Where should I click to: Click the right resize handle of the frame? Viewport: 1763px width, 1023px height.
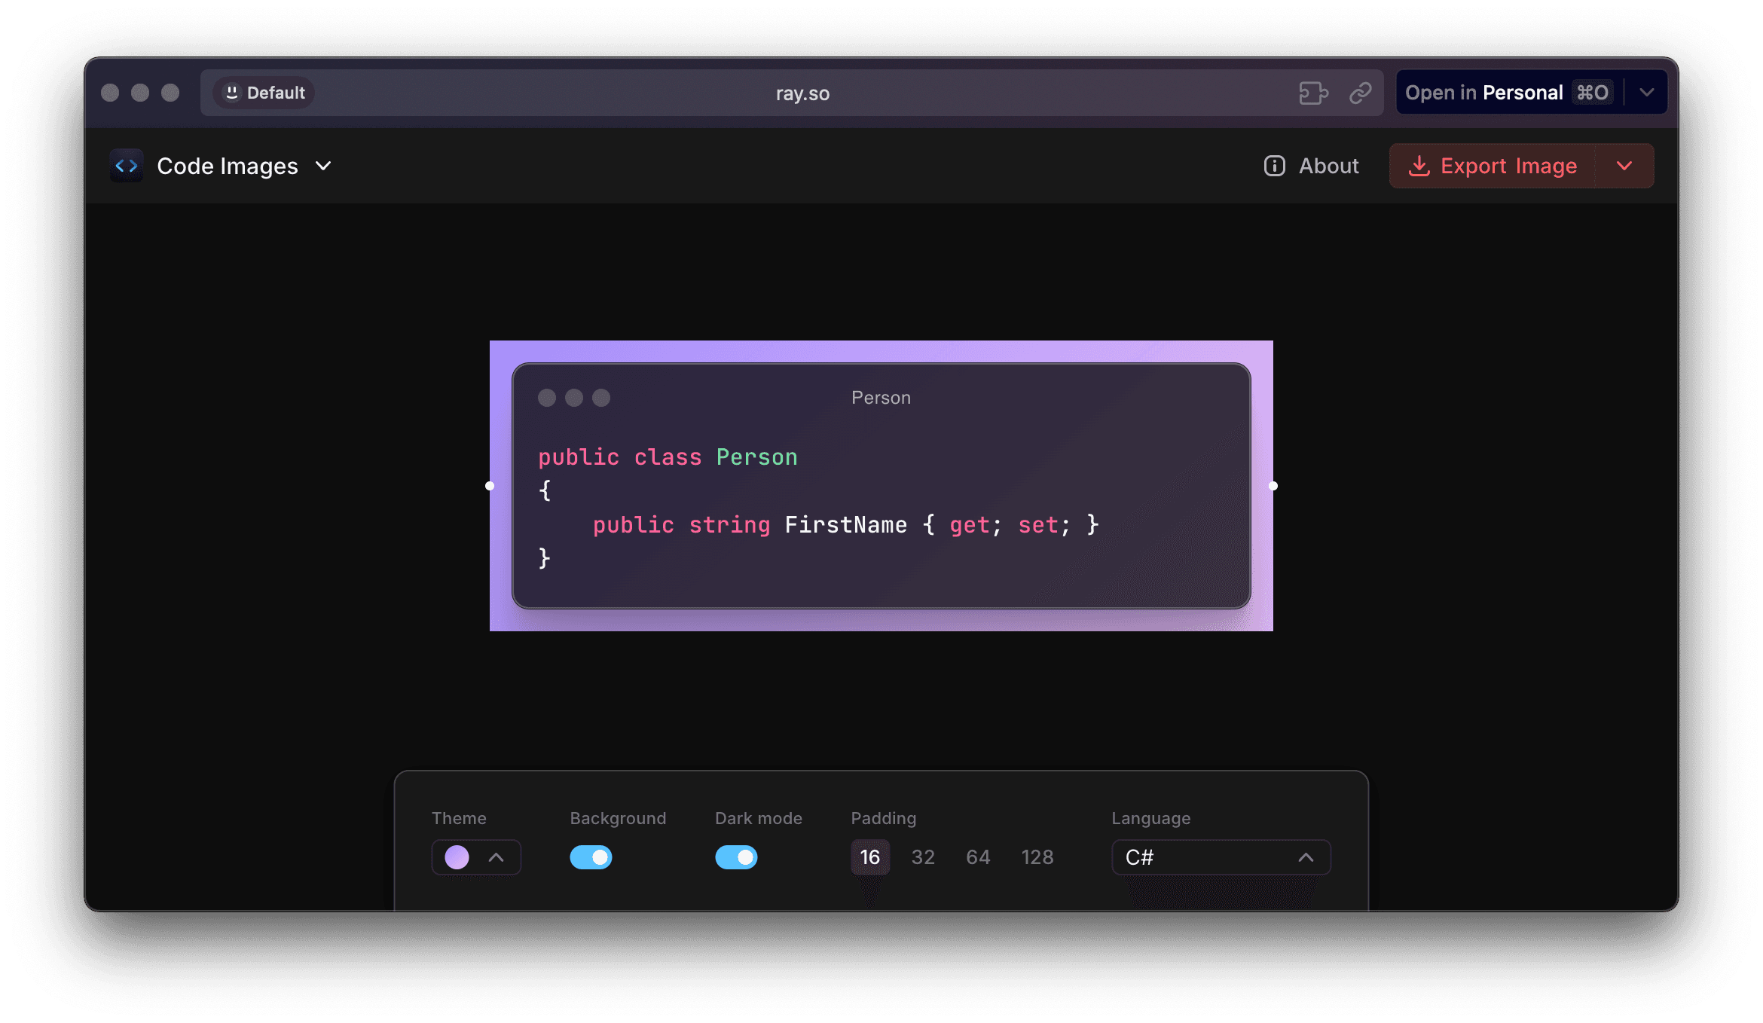pyautogui.click(x=1273, y=486)
